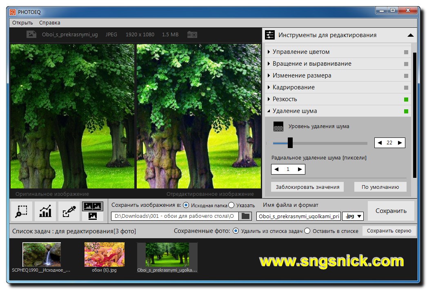Toggle the green Удаление шума enabled indicator

coord(406,111)
